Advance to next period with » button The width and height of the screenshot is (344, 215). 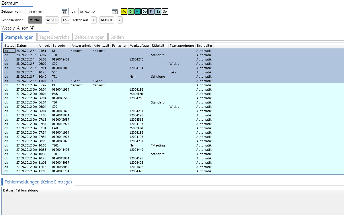(x=120, y=20)
